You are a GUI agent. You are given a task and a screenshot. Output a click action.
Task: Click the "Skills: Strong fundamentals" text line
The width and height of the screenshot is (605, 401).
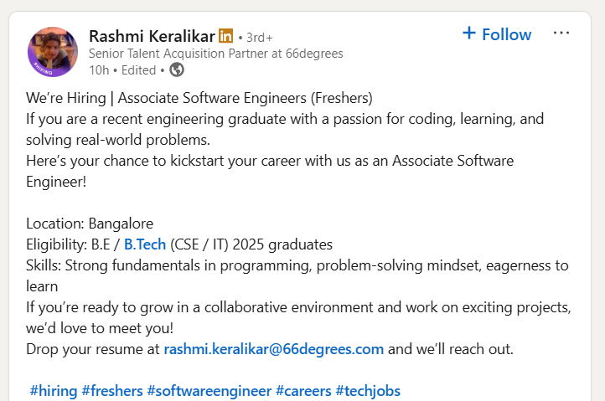coord(297,265)
